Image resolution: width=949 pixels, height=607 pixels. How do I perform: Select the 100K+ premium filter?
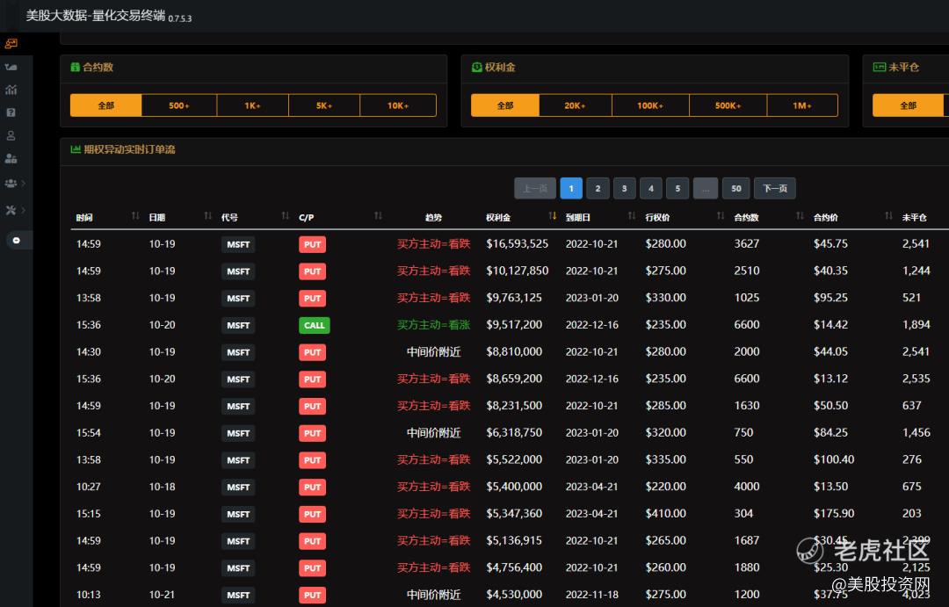[650, 105]
